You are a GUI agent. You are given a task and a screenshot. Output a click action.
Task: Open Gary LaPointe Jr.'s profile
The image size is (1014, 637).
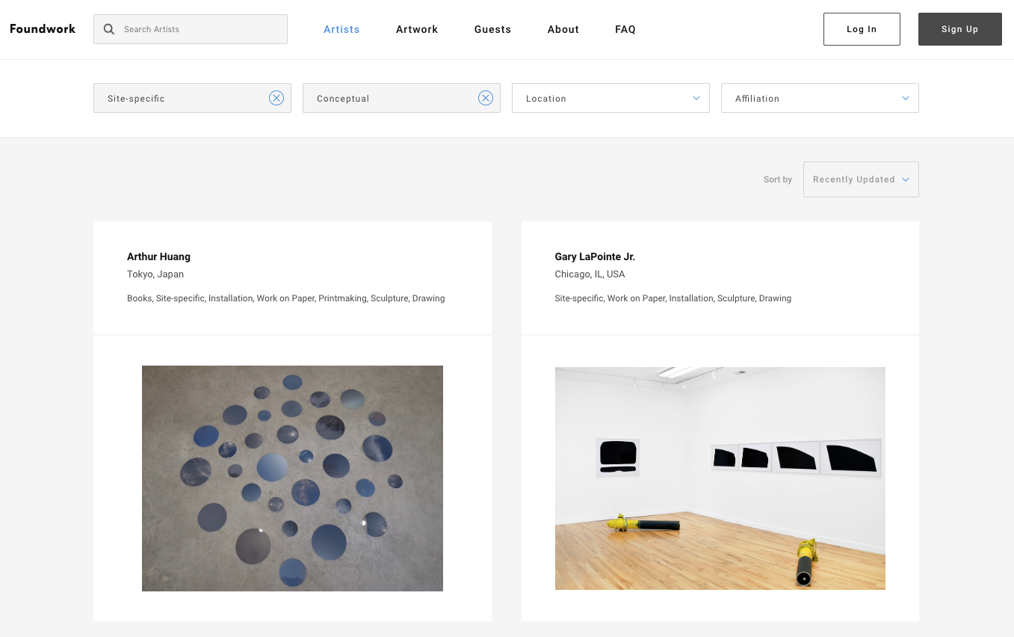(595, 256)
